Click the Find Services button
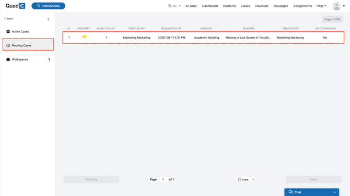The image size is (350, 196). point(48,6)
